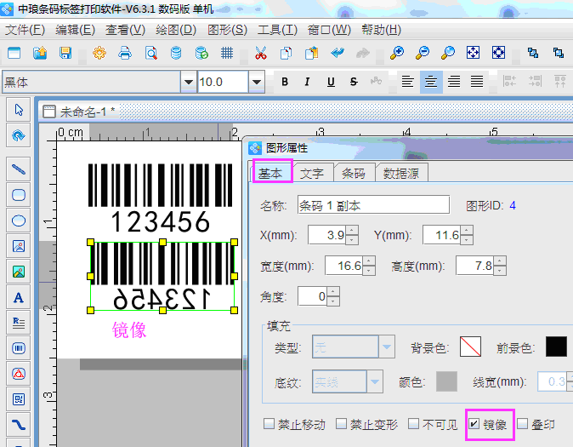The width and height of the screenshot is (573, 447).
Task: Open the 文件(F) menu
Action: point(25,30)
